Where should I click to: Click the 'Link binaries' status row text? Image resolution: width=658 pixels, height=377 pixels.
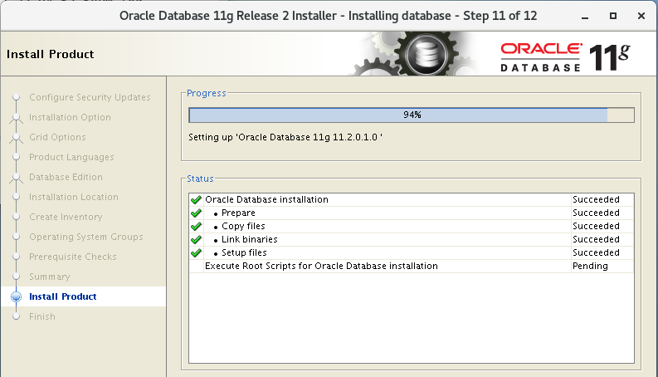(249, 240)
